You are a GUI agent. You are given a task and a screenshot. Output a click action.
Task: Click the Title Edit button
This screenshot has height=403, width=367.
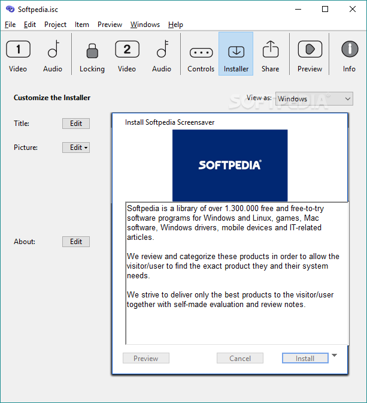76,124
